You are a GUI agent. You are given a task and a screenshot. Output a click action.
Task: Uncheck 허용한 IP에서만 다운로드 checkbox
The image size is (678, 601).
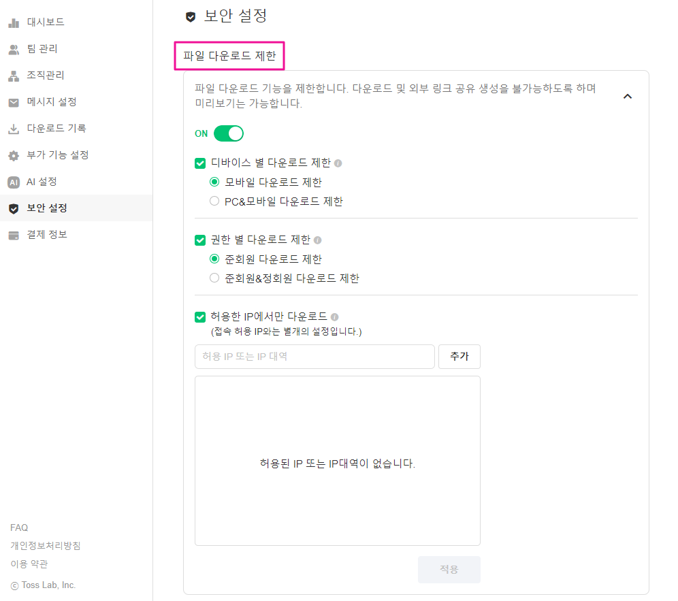click(200, 316)
